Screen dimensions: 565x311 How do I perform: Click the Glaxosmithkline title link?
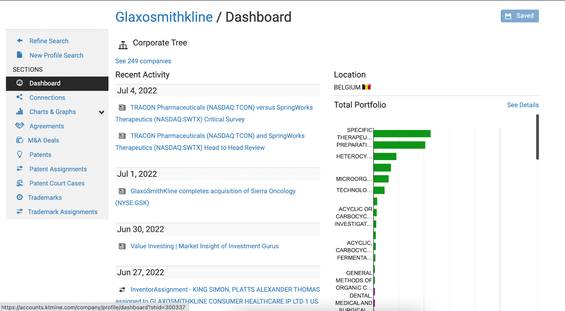(x=164, y=17)
